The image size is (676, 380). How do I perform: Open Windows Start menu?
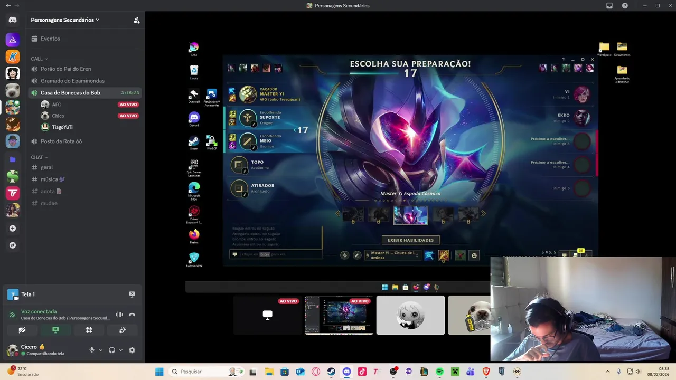pos(159,372)
